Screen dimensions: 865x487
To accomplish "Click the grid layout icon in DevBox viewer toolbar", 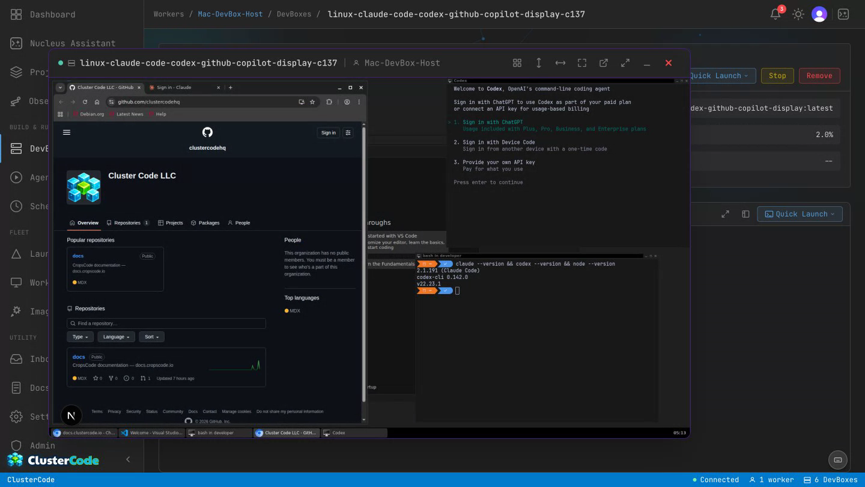I will [x=517, y=63].
